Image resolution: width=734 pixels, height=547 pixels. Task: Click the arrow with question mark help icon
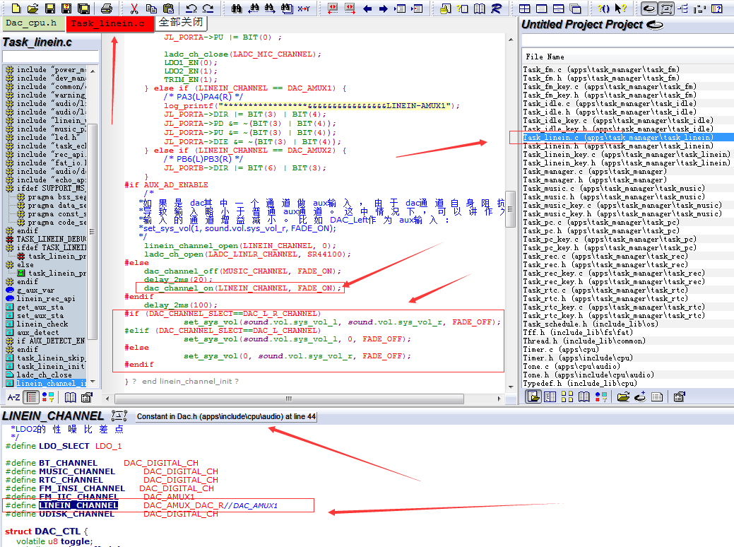(x=621, y=8)
